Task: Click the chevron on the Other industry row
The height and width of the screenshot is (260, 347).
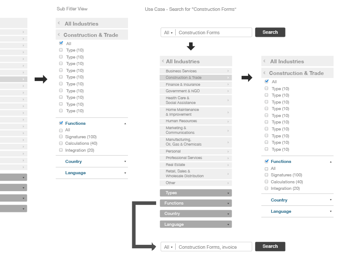Action: [228, 183]
